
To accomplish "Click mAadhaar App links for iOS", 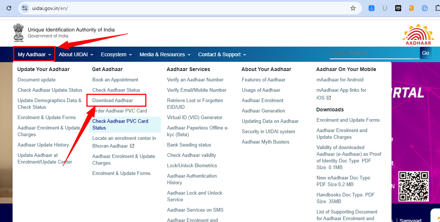I will pyautogui.click(x=342, y=94).
